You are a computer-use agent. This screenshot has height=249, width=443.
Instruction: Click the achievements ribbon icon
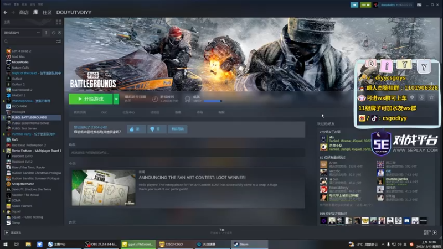click(x=187, y=99)
